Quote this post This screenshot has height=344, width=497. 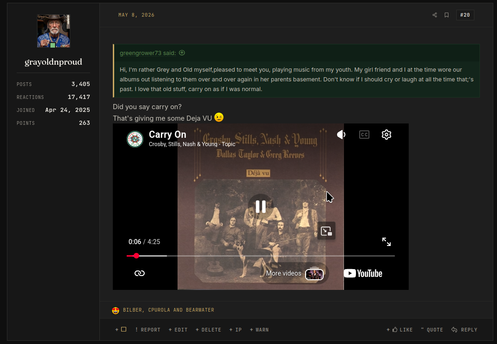click(x=432, y=330)
